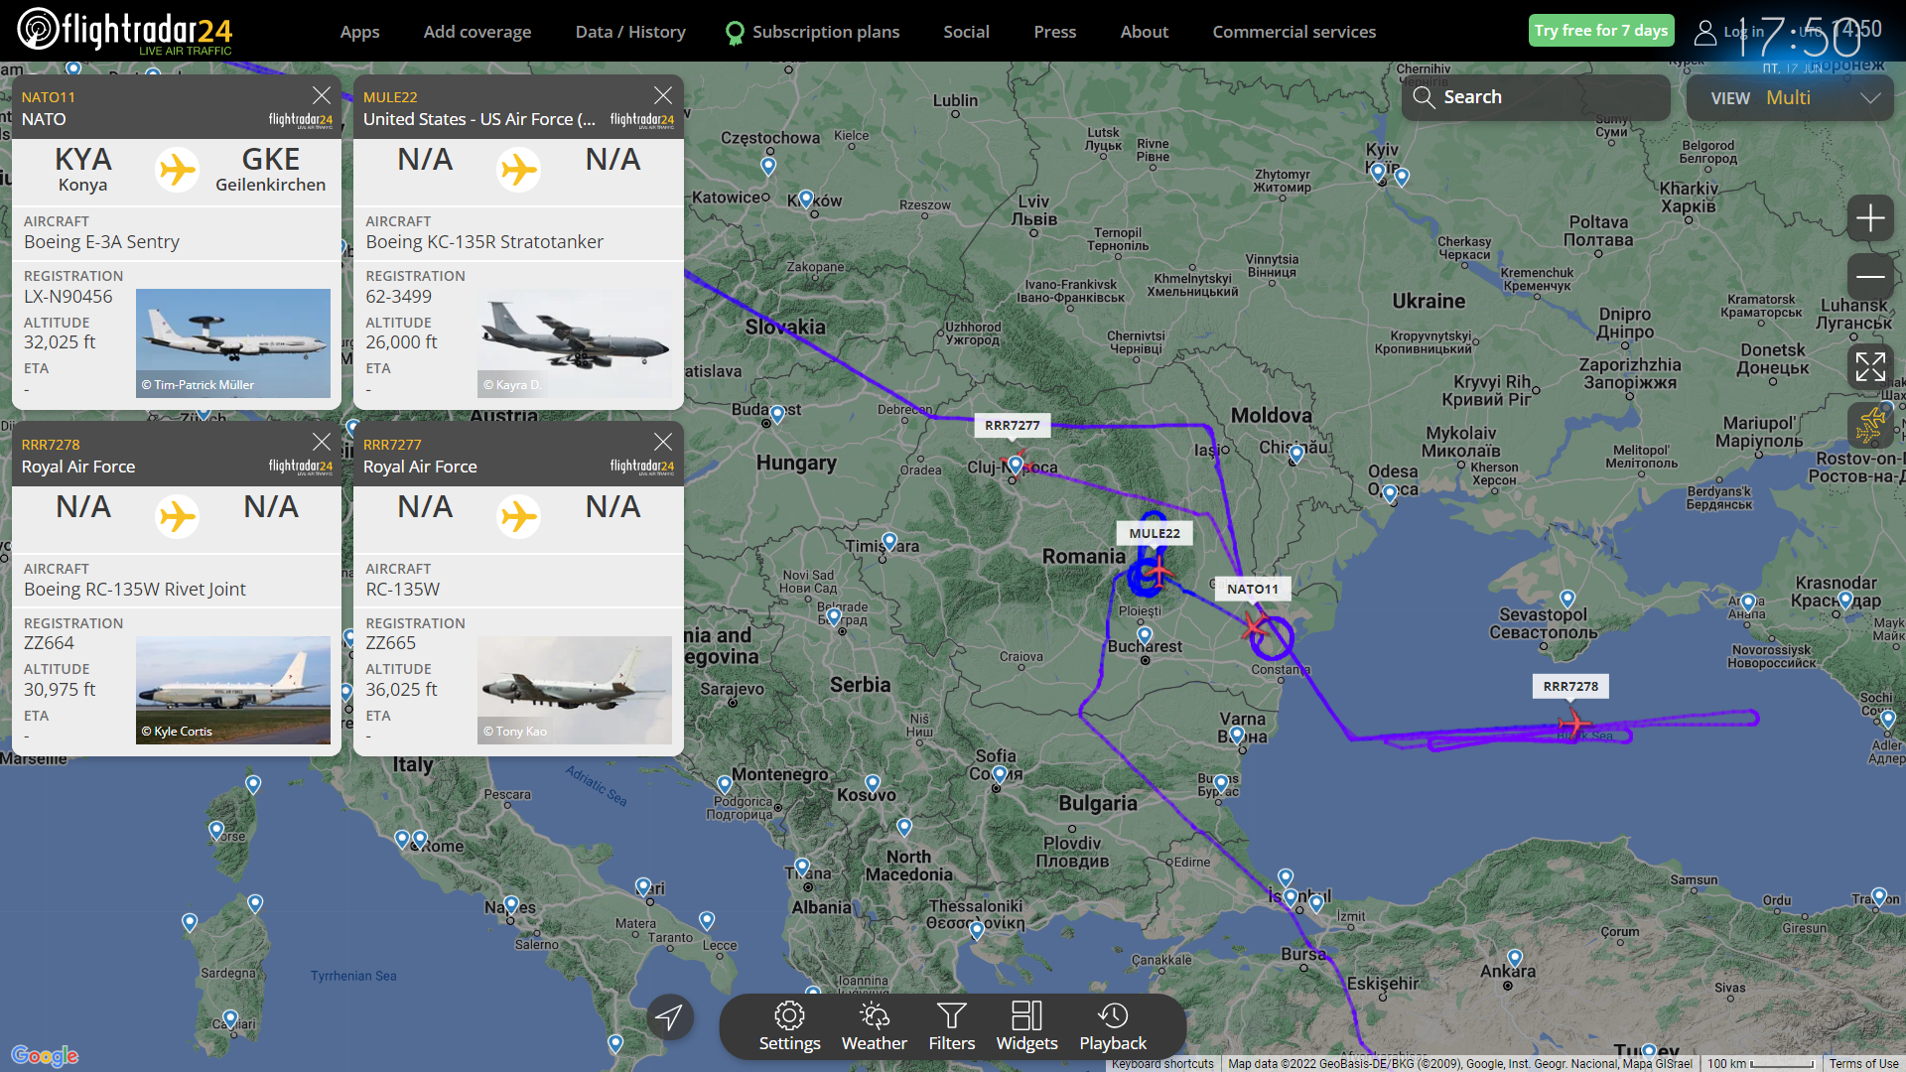The width and height of the screenshot is (1906, 1072).
Task: Click KYA Konya origin on NATO11 card
Action: [x=82, y=170]
